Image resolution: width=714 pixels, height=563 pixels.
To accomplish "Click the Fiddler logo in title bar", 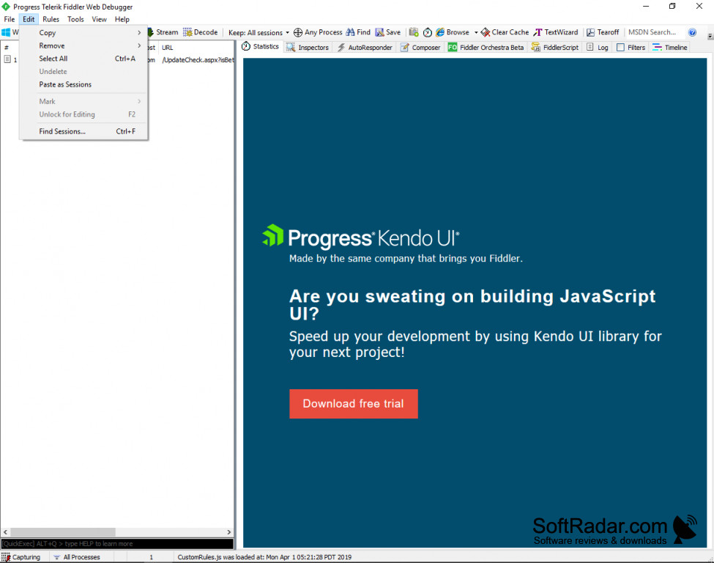I will (x=6, y=7).
